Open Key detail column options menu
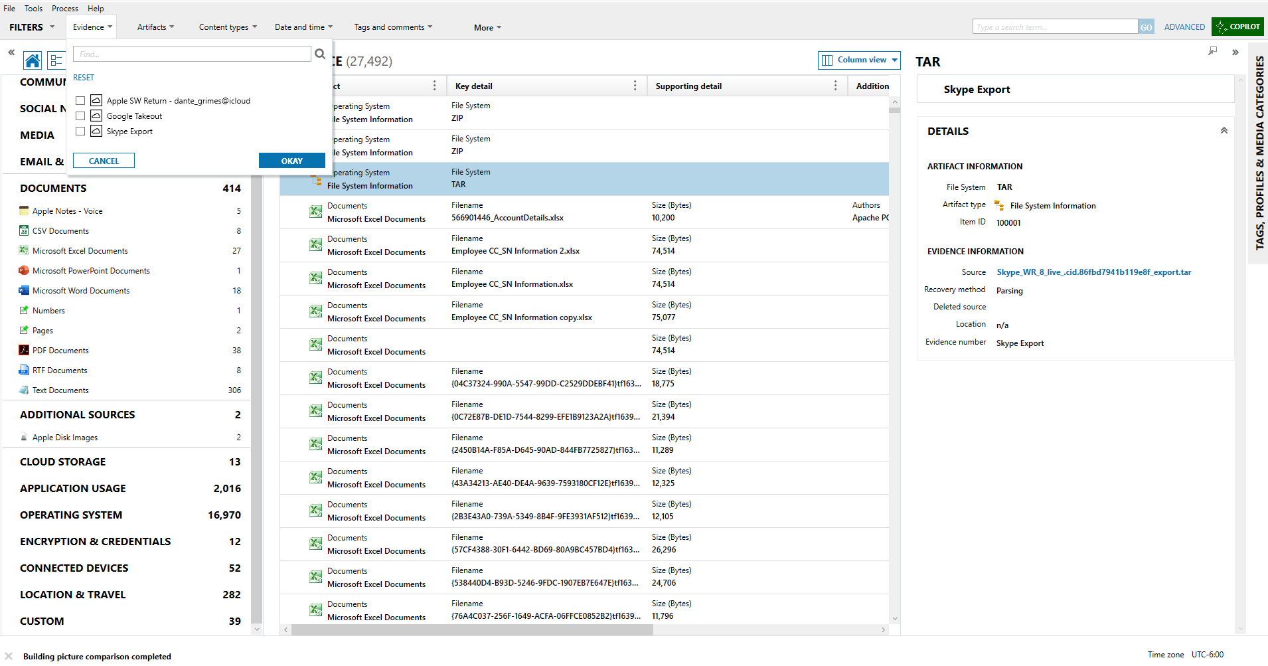The height and width of the screenshot is (666, 1268). (635, 86)
